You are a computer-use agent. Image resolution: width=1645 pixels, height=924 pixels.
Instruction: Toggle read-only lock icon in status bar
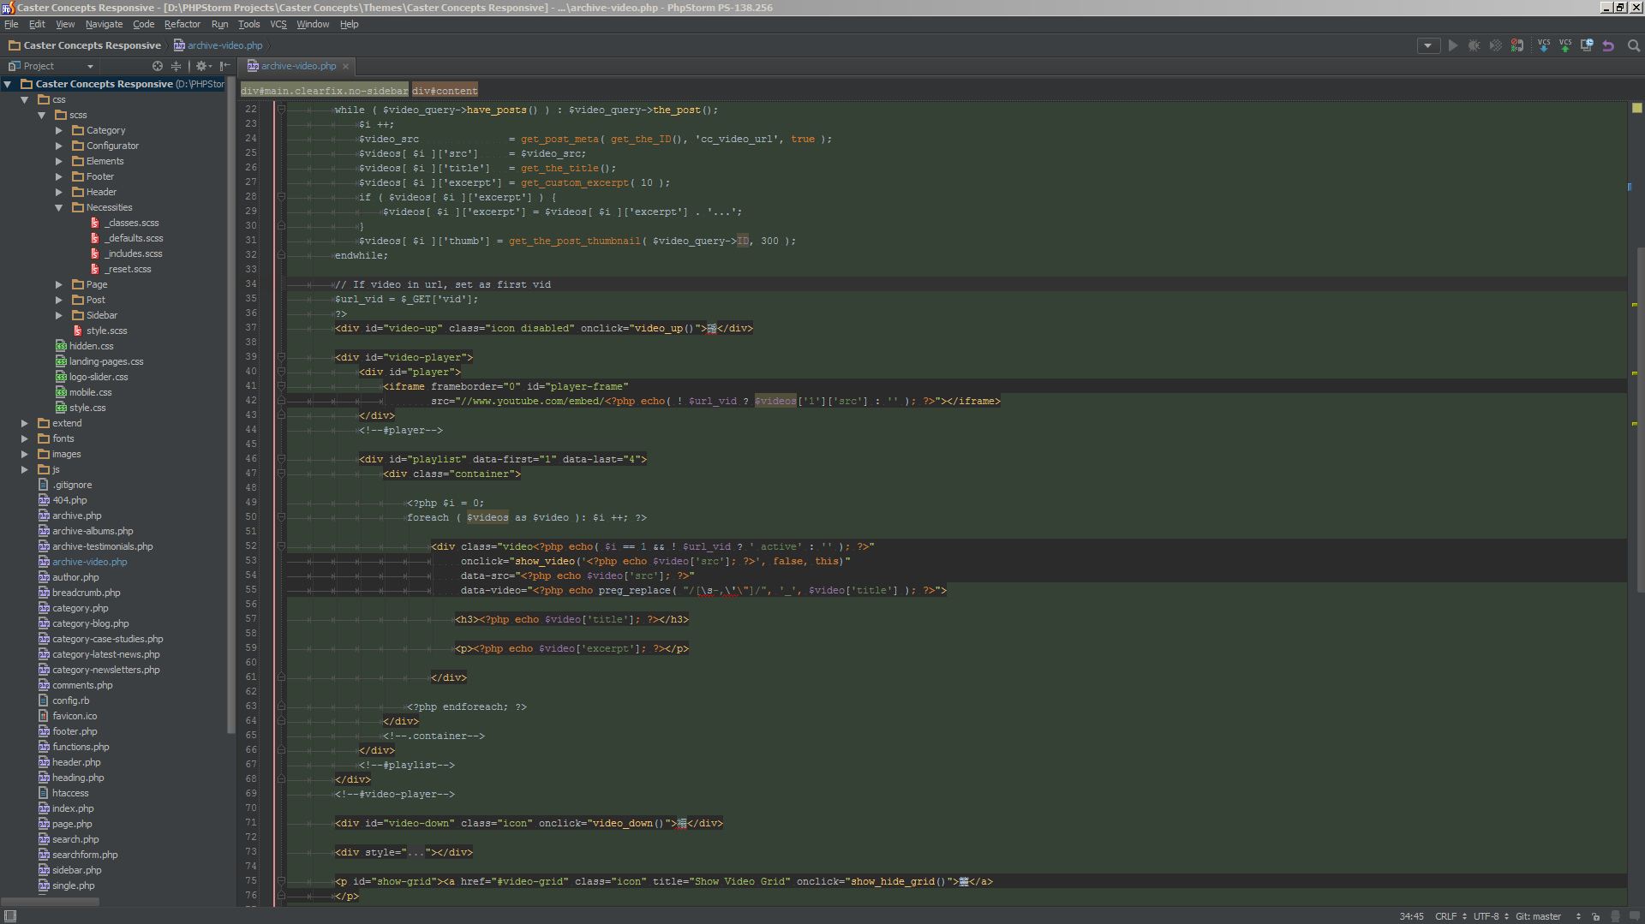click(1595, 916)
